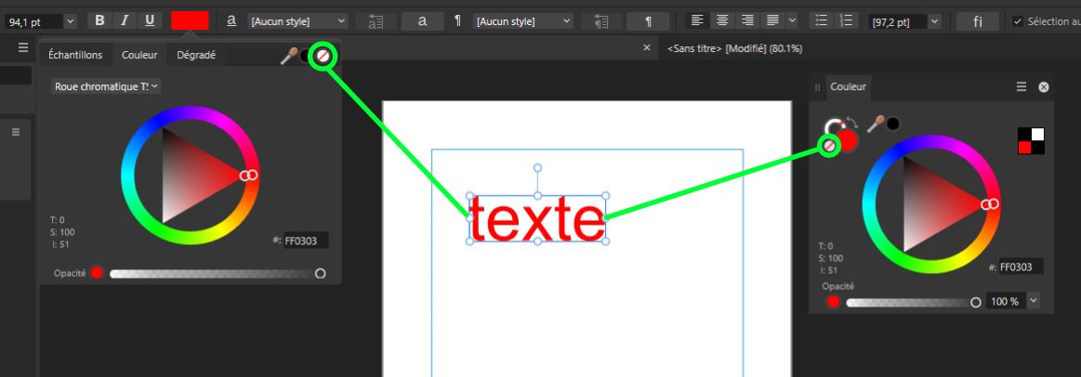This screenshot has height=377, width=1081.
Task: Open the red text colour swatch in toolbar
Action: (190, 20)
